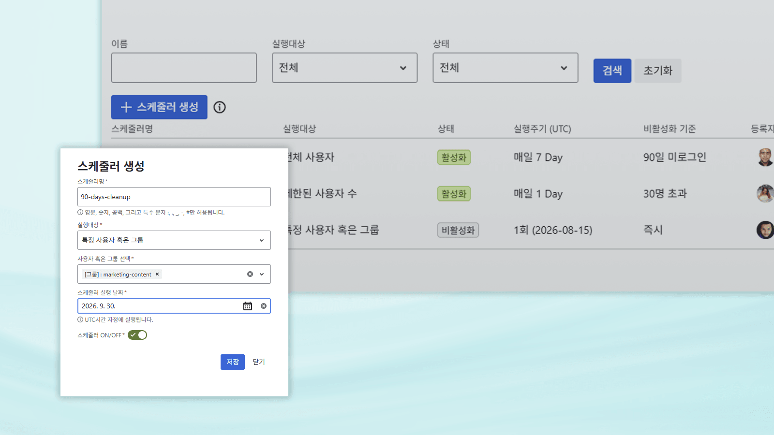Toggle the 스케줄러 ON/OFF switch

point(137,335)
